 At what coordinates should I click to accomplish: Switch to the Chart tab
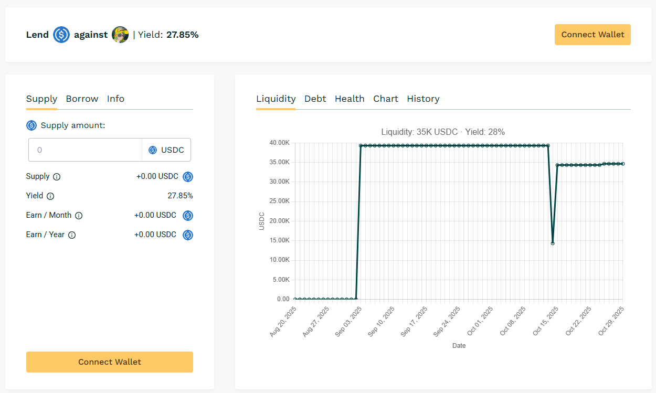(386, 99)
